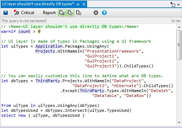Open the new window icon at top right
Viewport: 182px width, 128px height.
pos(173,5)
